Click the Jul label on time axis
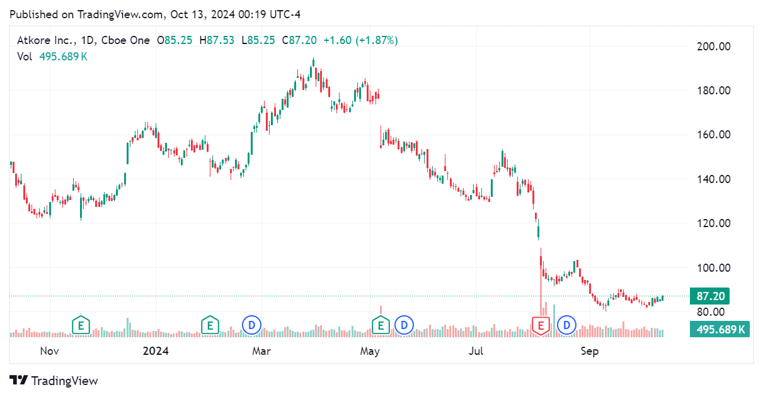763x397 pixels. (476, 350)
